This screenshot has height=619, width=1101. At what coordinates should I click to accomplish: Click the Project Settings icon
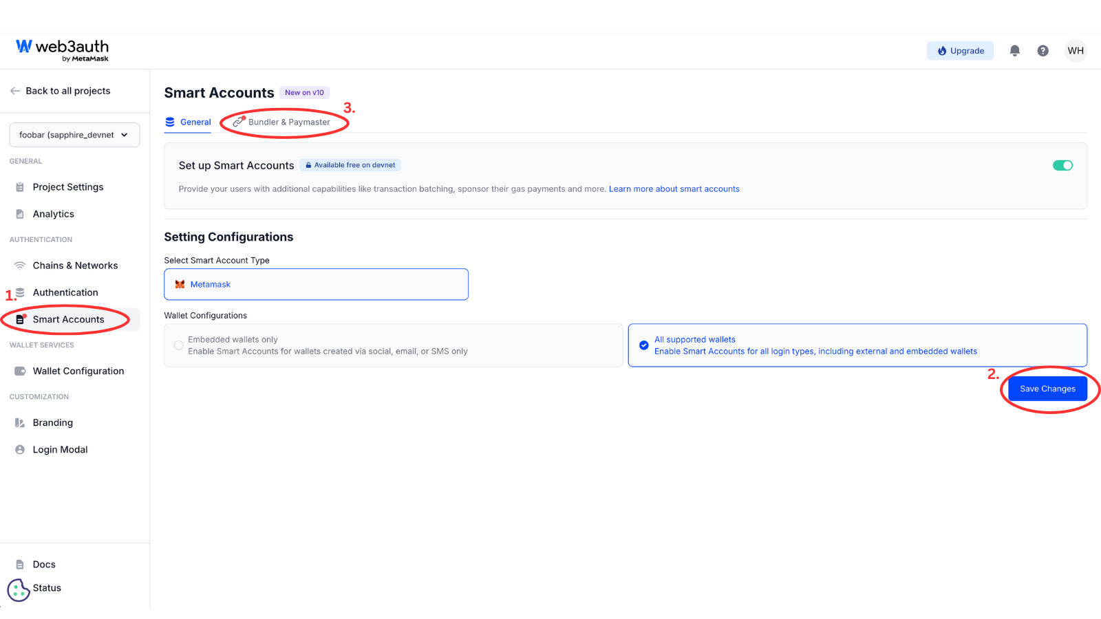(x=20, y=187)
